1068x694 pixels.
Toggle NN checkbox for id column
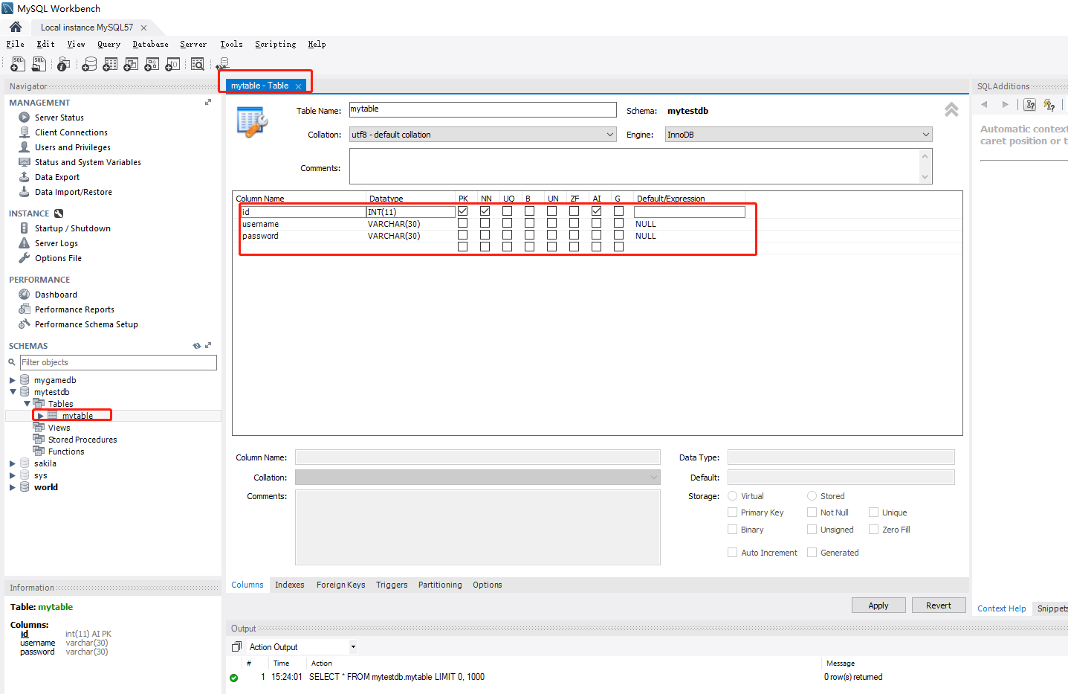click(485, 211)
